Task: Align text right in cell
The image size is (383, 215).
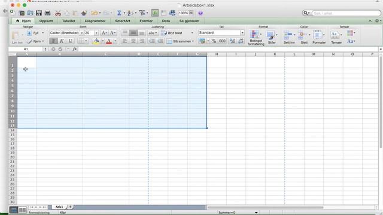Action: coord(142,41)
